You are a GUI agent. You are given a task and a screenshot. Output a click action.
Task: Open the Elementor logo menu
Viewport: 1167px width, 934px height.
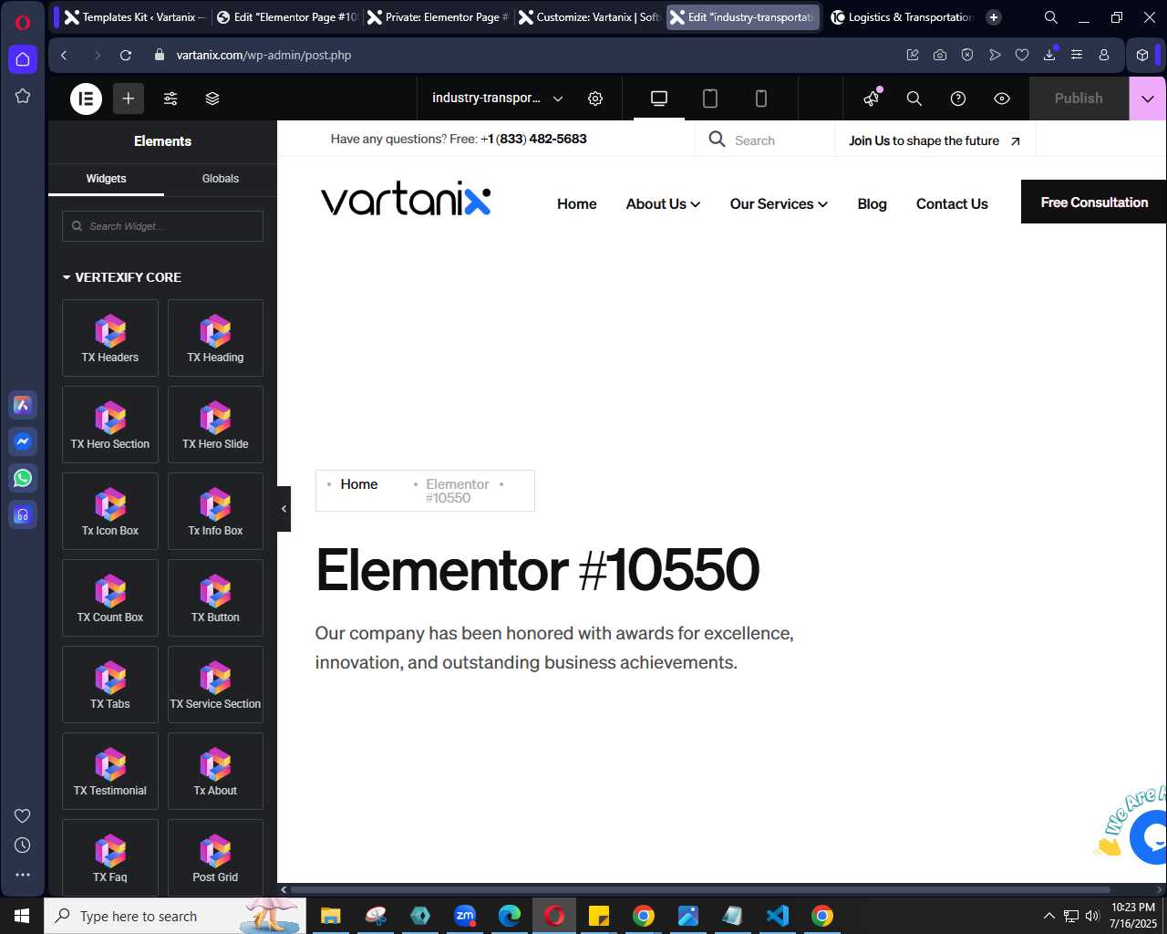click(x=87, y=99)
